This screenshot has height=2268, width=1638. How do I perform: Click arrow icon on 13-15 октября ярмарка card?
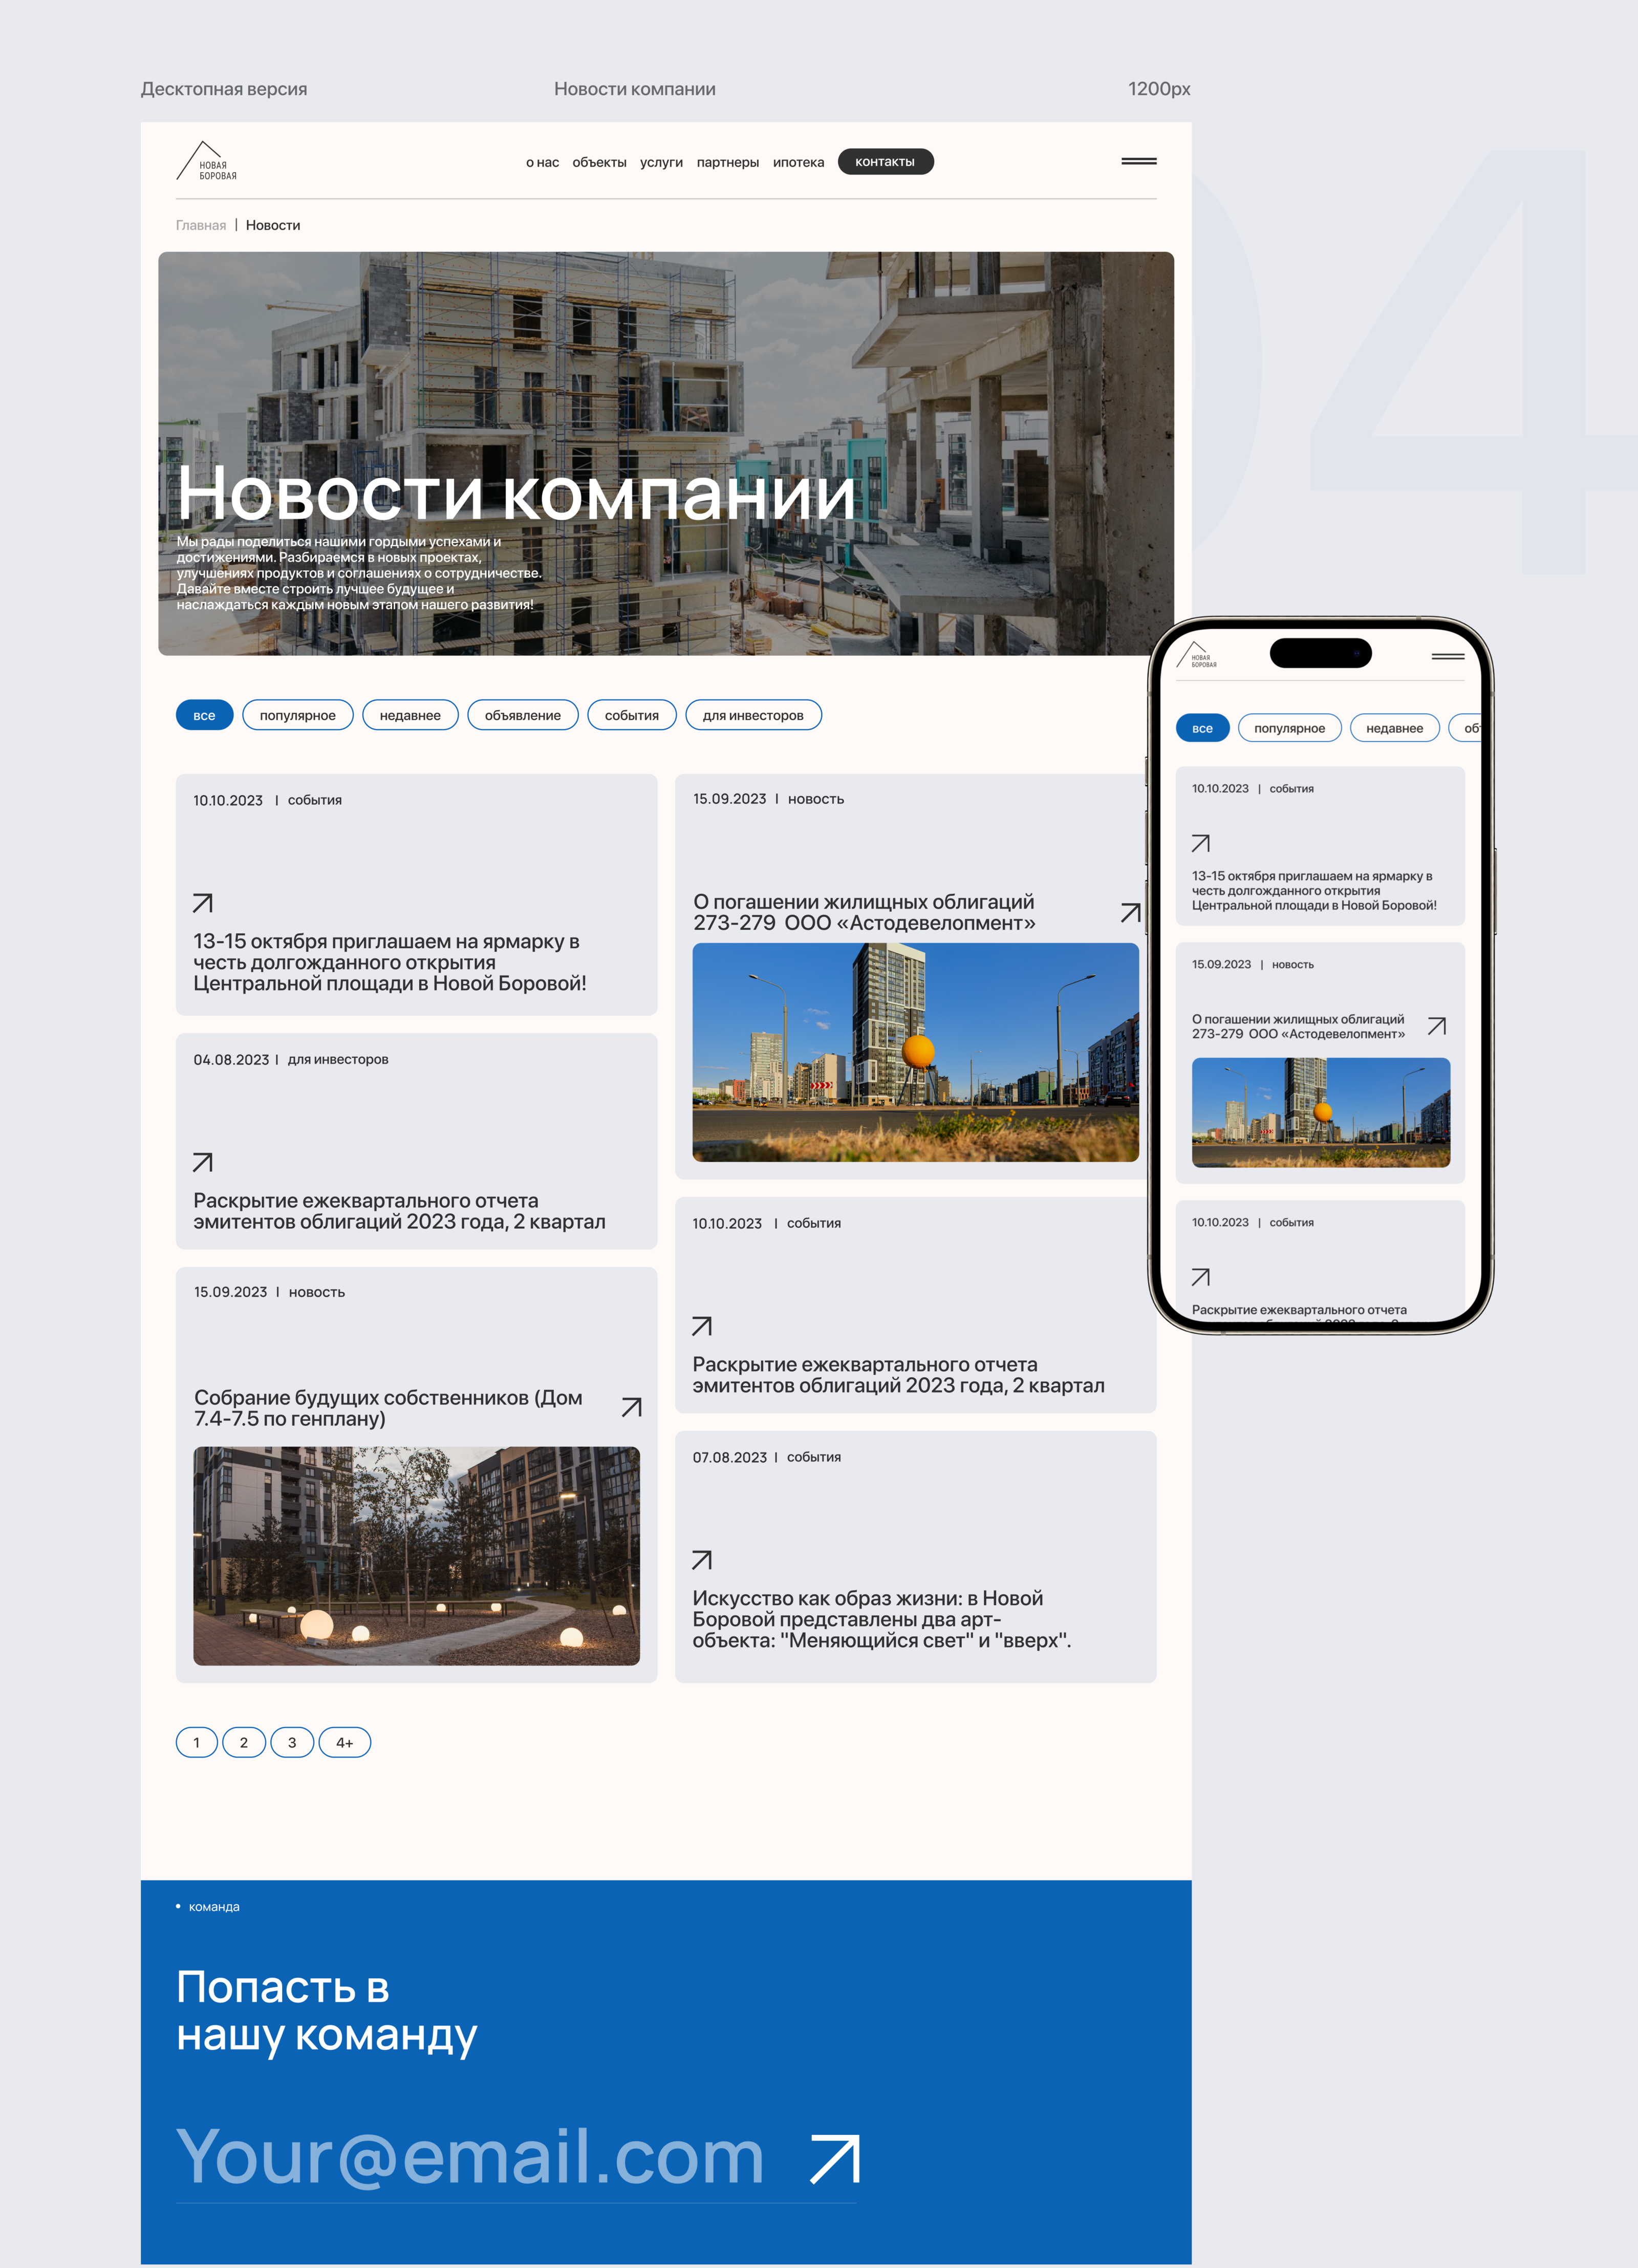point(203,903)
